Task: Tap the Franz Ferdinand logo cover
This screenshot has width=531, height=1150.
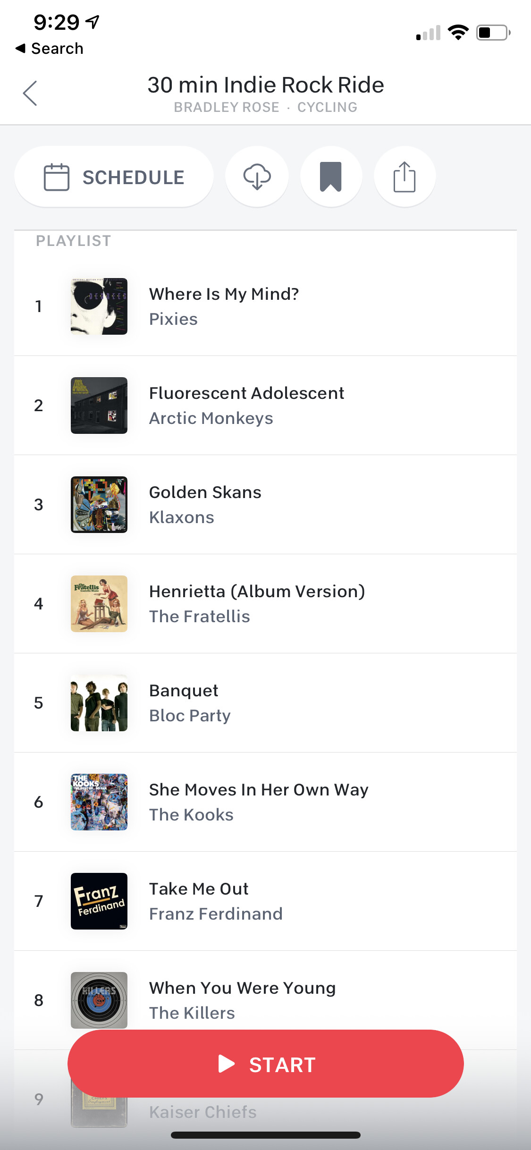Action: tap(99, 901)
